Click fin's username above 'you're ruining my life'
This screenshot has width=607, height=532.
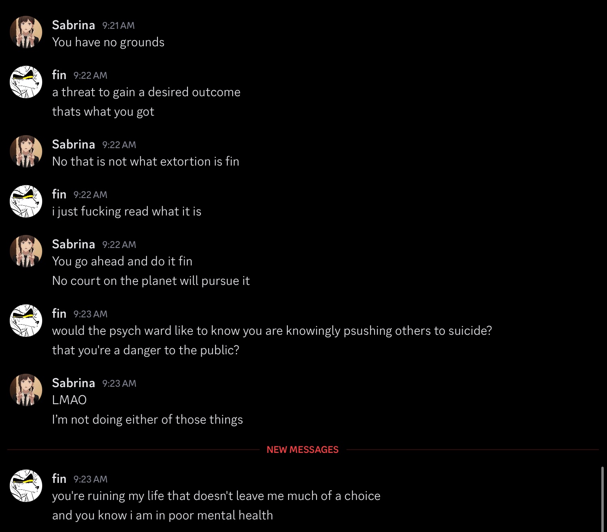59,479
